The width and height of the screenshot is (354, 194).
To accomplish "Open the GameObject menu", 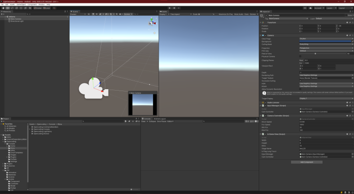I will point(21,4).
